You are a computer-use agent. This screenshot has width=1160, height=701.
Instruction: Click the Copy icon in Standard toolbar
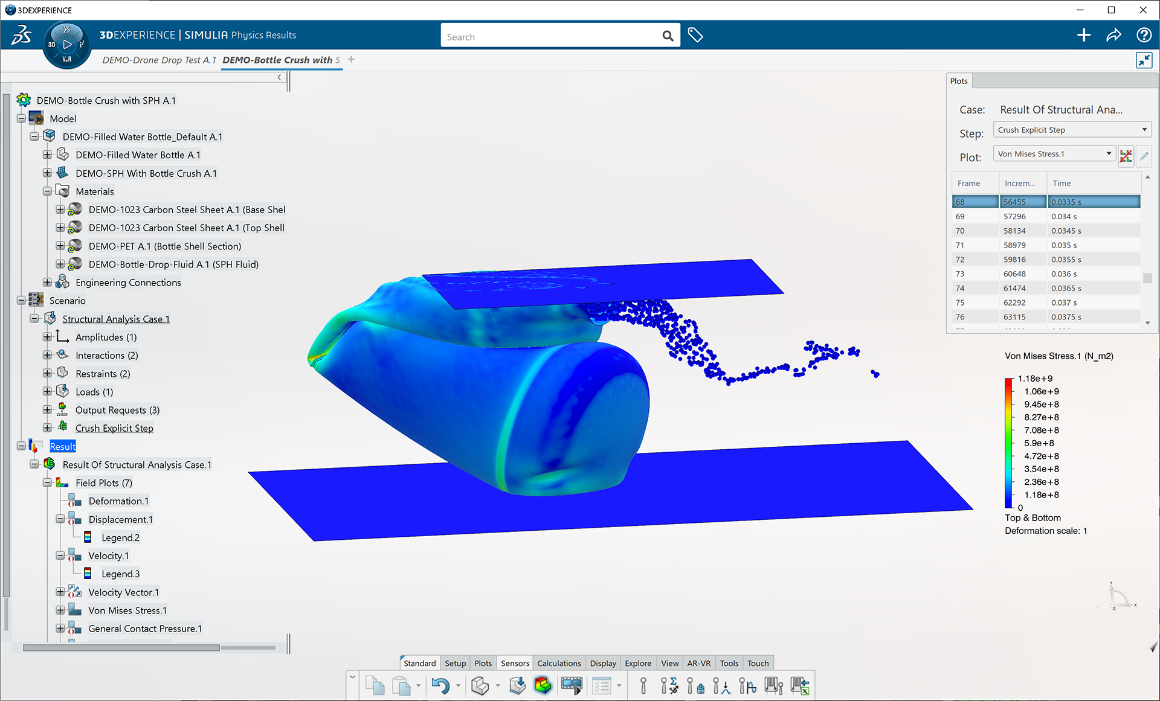coord(375,686)
